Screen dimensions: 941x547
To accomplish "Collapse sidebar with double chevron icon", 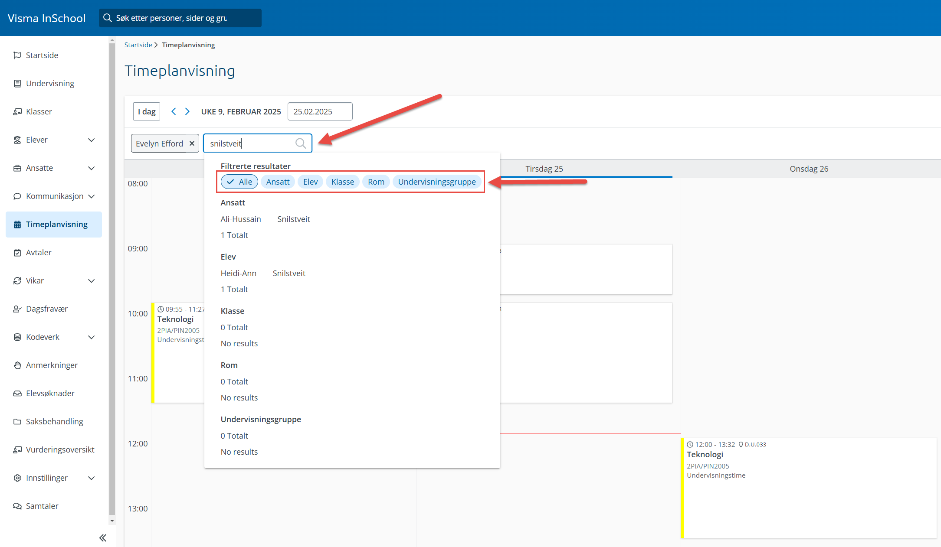I will point(103,538).
